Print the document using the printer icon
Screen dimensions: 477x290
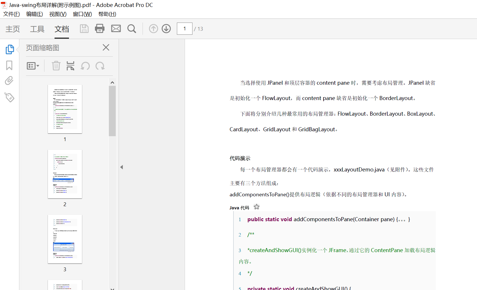click(100, 28)
